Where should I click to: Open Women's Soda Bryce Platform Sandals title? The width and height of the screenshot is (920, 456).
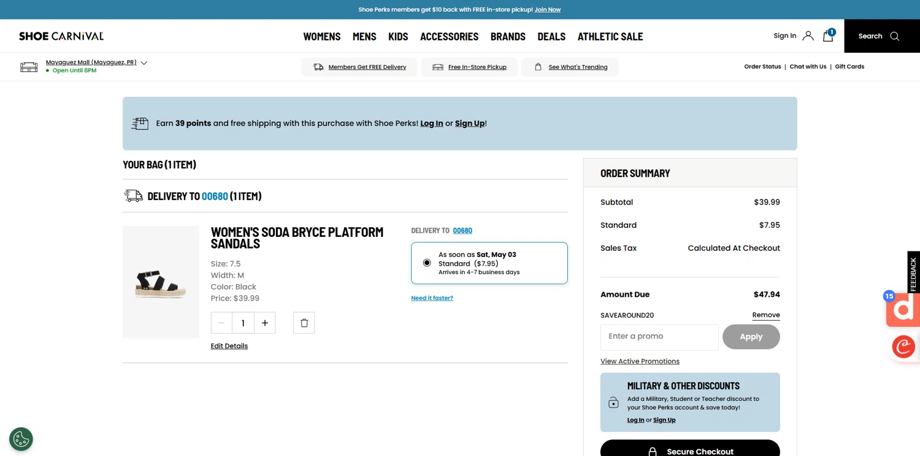297,237
